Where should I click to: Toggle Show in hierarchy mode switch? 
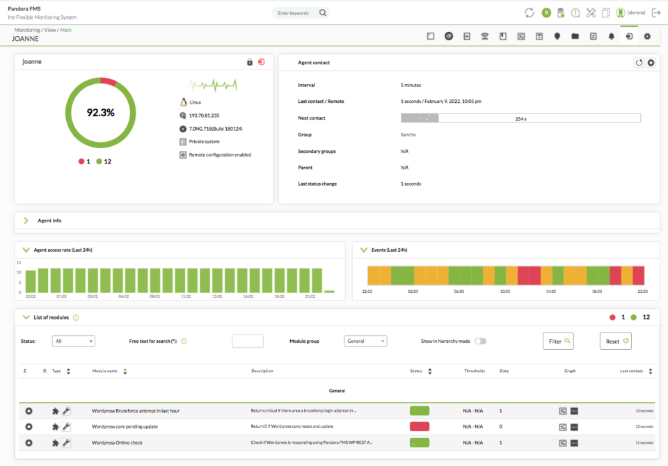481,342
